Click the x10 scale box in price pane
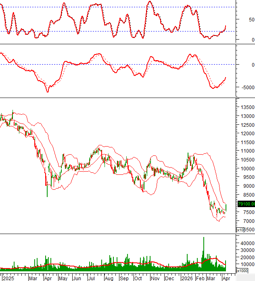The image size is (255, 281). [241, 230]
